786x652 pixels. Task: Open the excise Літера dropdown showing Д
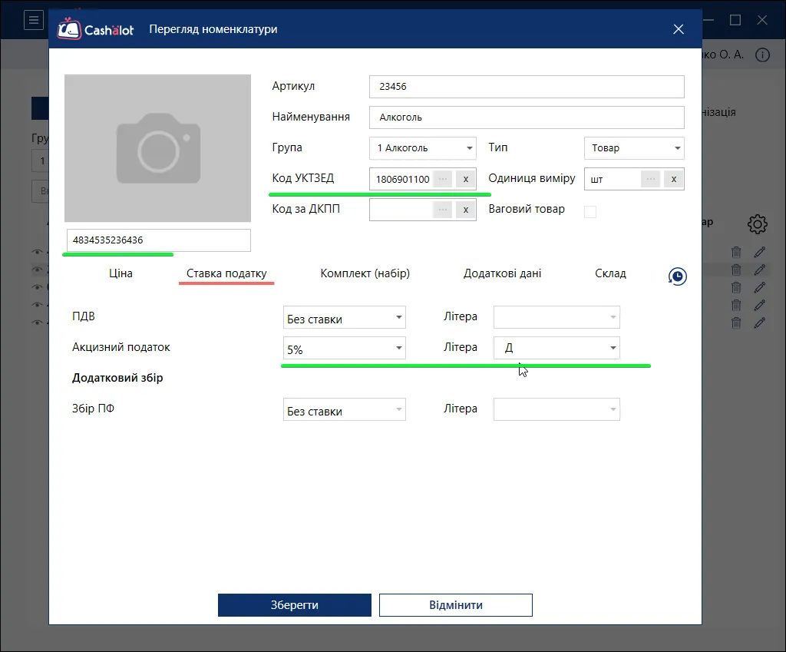click(x=556, y=348)
